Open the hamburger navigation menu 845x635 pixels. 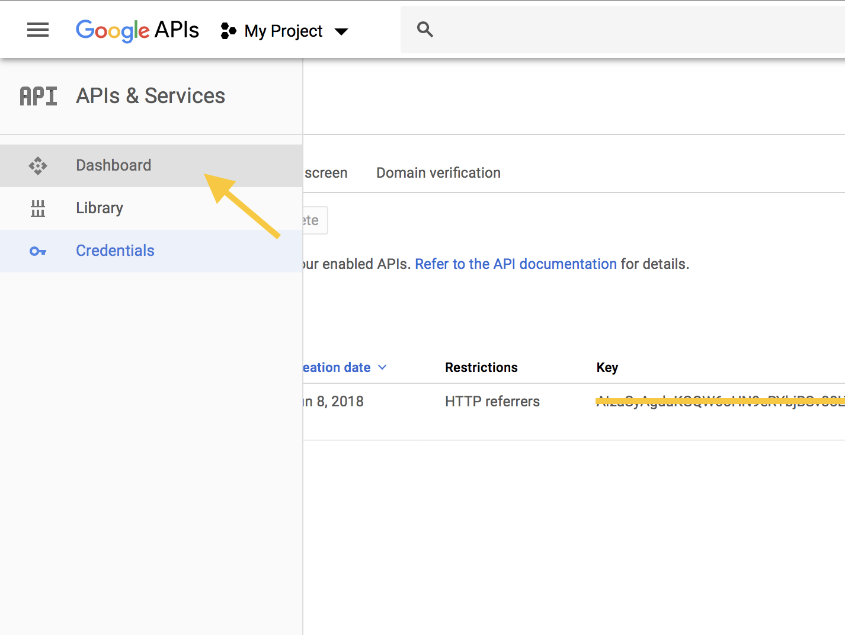(x=38, y=30)
